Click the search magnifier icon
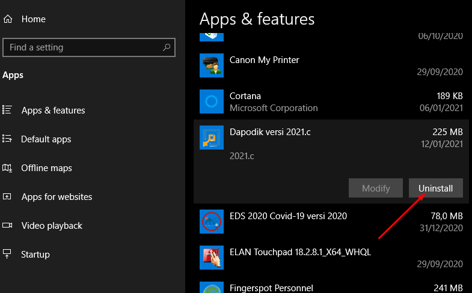This screenshot has width=472, height=293. 167,47
